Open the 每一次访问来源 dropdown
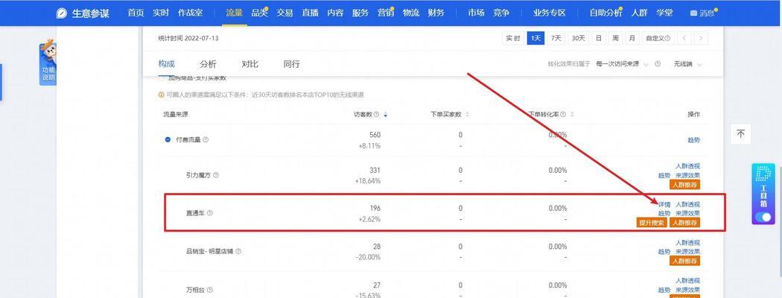The image size is (782, 298). [x=623, y=64]
